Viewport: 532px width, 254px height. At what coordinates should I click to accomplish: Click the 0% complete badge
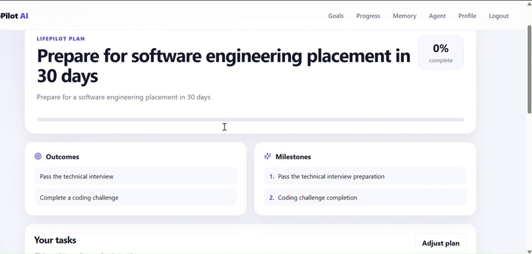click(440, 53)
